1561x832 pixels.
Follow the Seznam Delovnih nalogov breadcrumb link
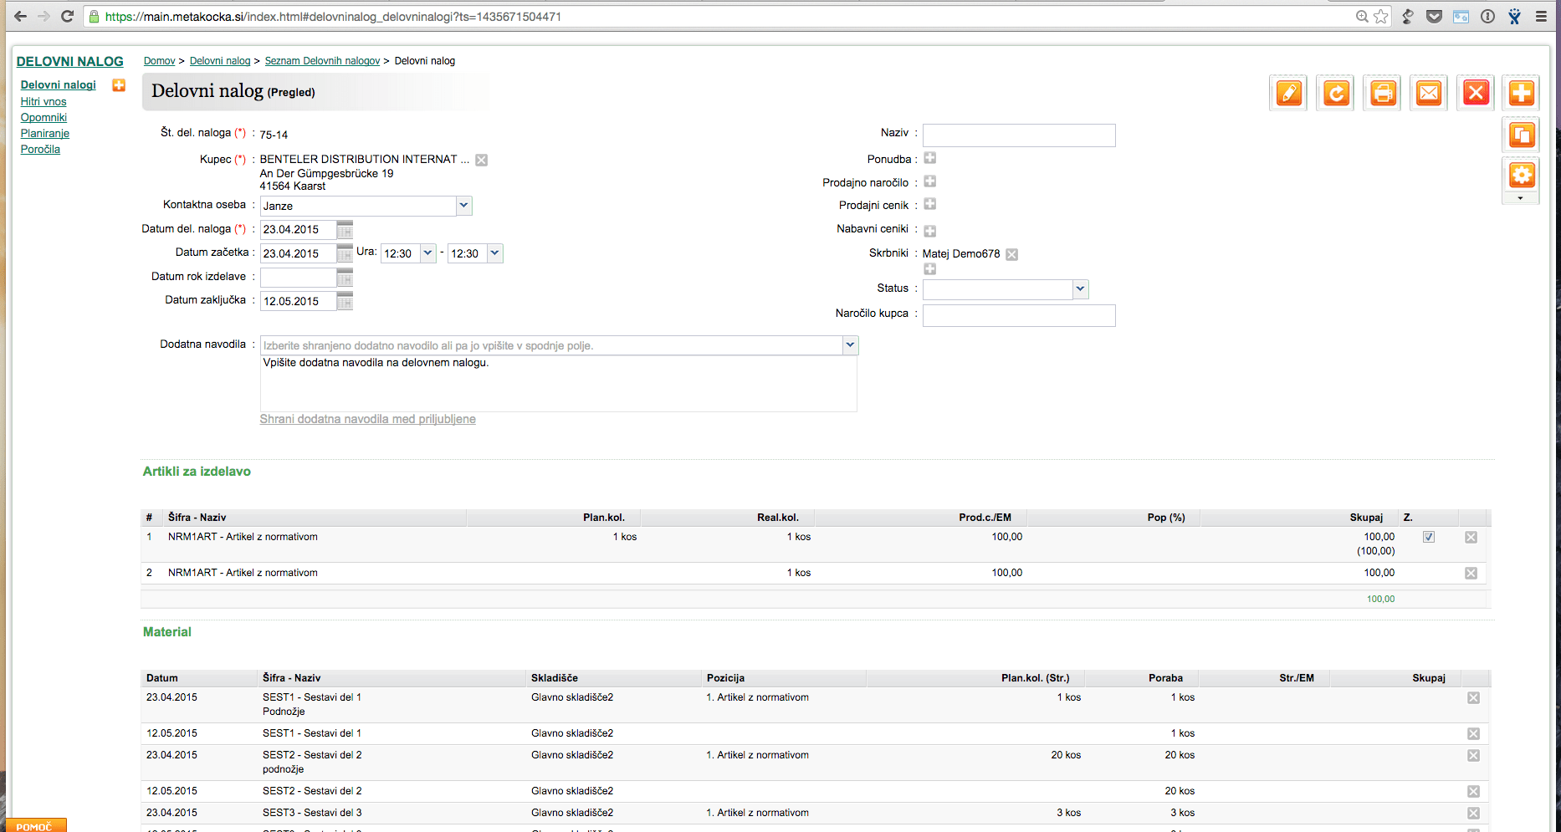322,61
